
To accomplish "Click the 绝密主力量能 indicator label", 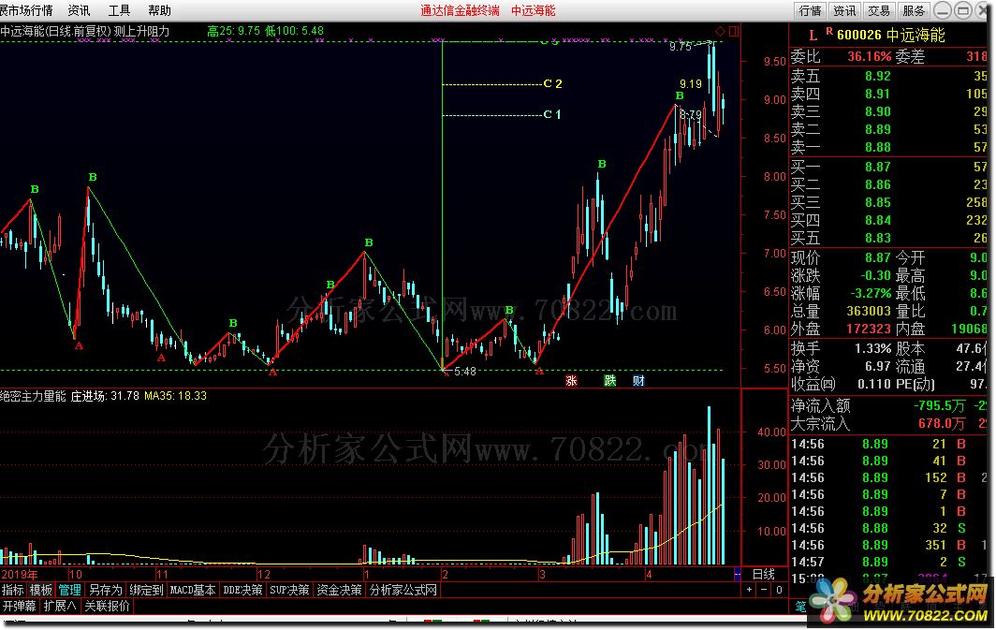I will 33,396.
